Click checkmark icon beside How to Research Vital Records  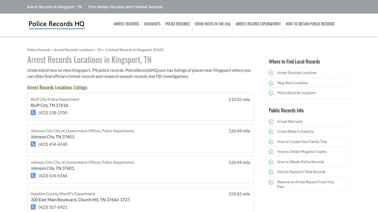point(271,172)
